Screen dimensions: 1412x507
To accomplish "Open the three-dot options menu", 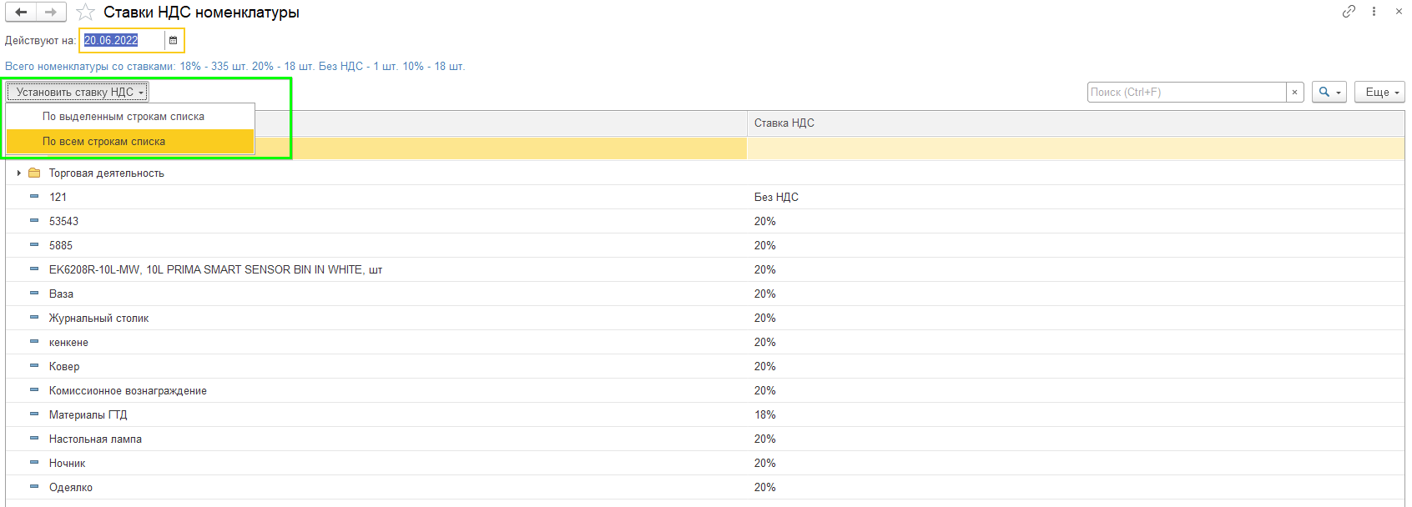I will pos(1374,12).
